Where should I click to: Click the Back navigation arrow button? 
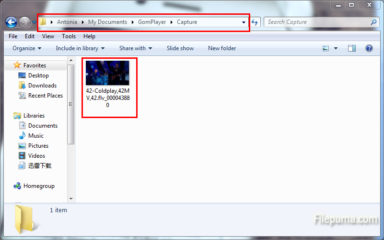click(11, 22)
